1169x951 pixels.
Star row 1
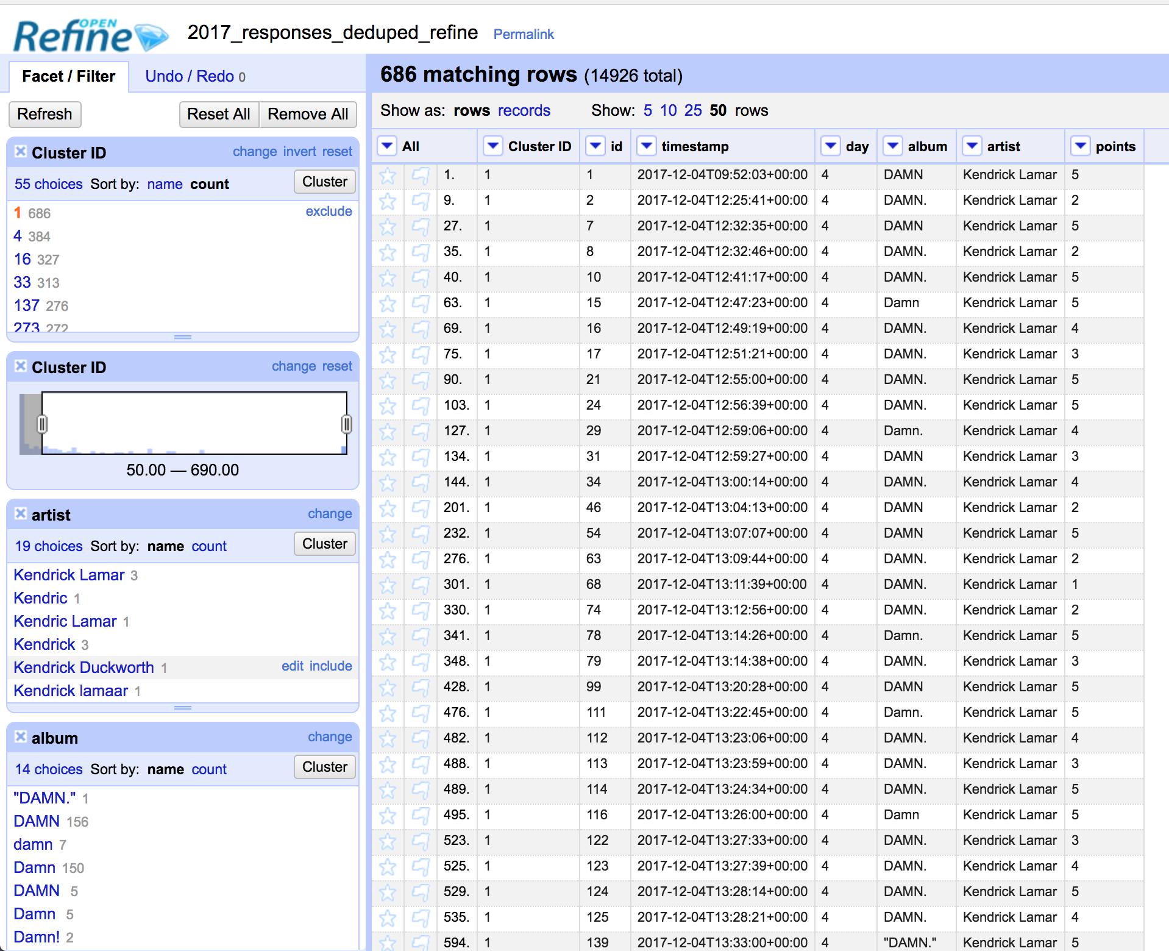pyautogui.click(x=388, y=176)
